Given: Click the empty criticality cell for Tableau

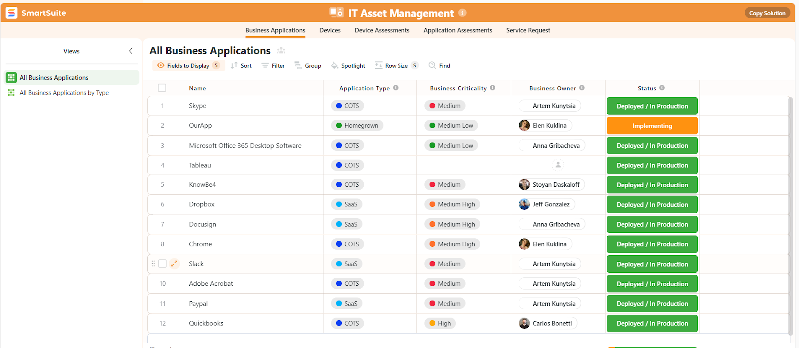Looking at the screenshot, I should pyautogui.click(x=464, y=165).
